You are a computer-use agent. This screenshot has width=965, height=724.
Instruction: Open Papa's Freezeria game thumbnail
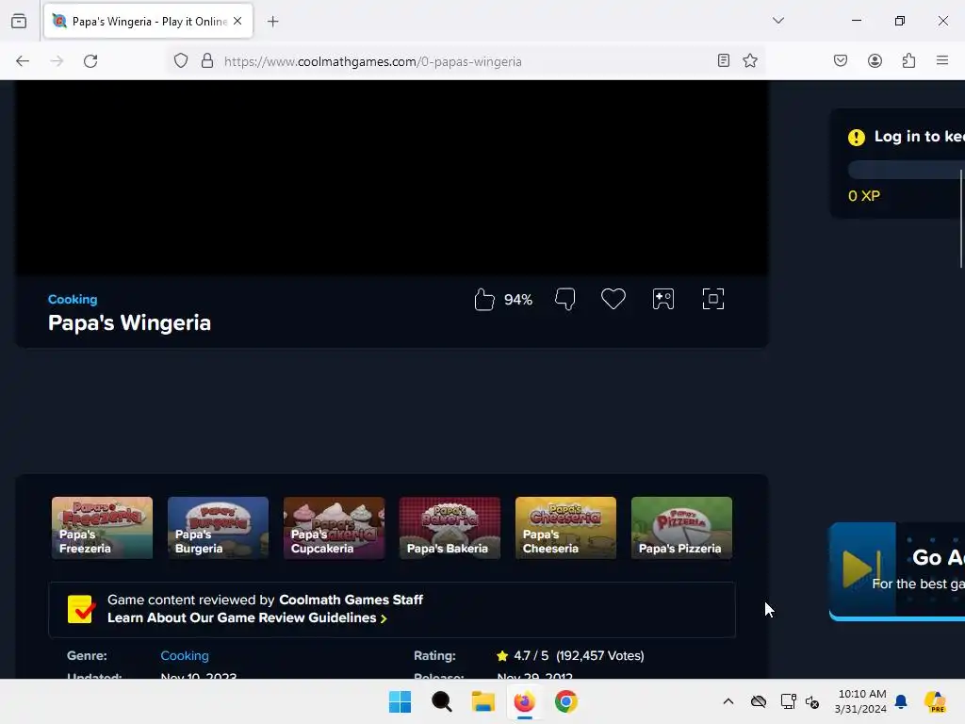point(102,528)
